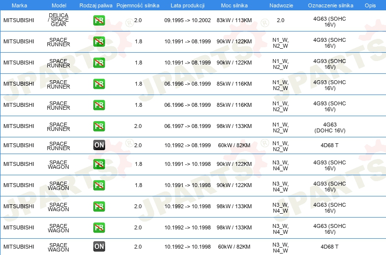
Task: Click the petrol icon in the Delica Space Gear row
Action: (99, 20)
